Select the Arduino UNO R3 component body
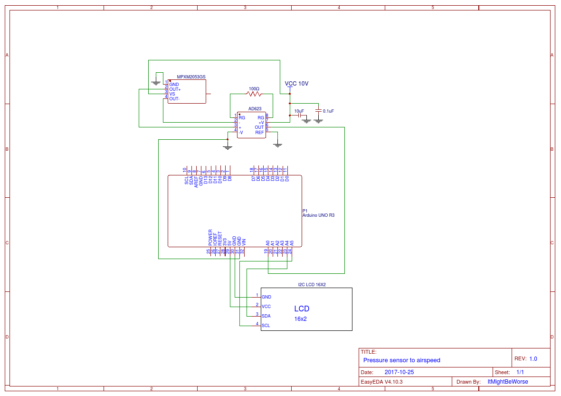The width and height of the screenshot is (561, 396). coord(235,212)
